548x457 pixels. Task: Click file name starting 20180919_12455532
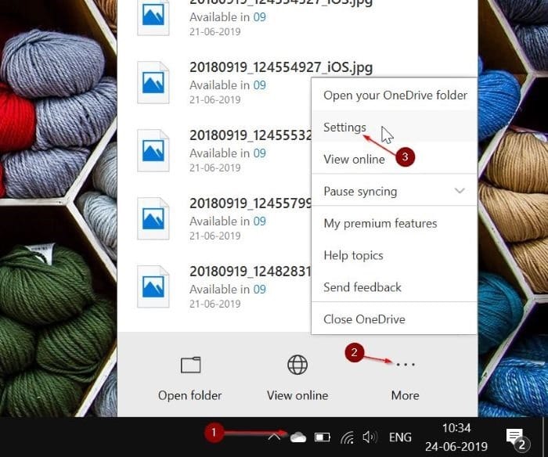251,135
